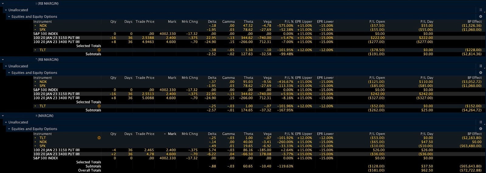Open the gear settings in the middle account section
This screenshot has width=486, height=173.
point(481,73)
